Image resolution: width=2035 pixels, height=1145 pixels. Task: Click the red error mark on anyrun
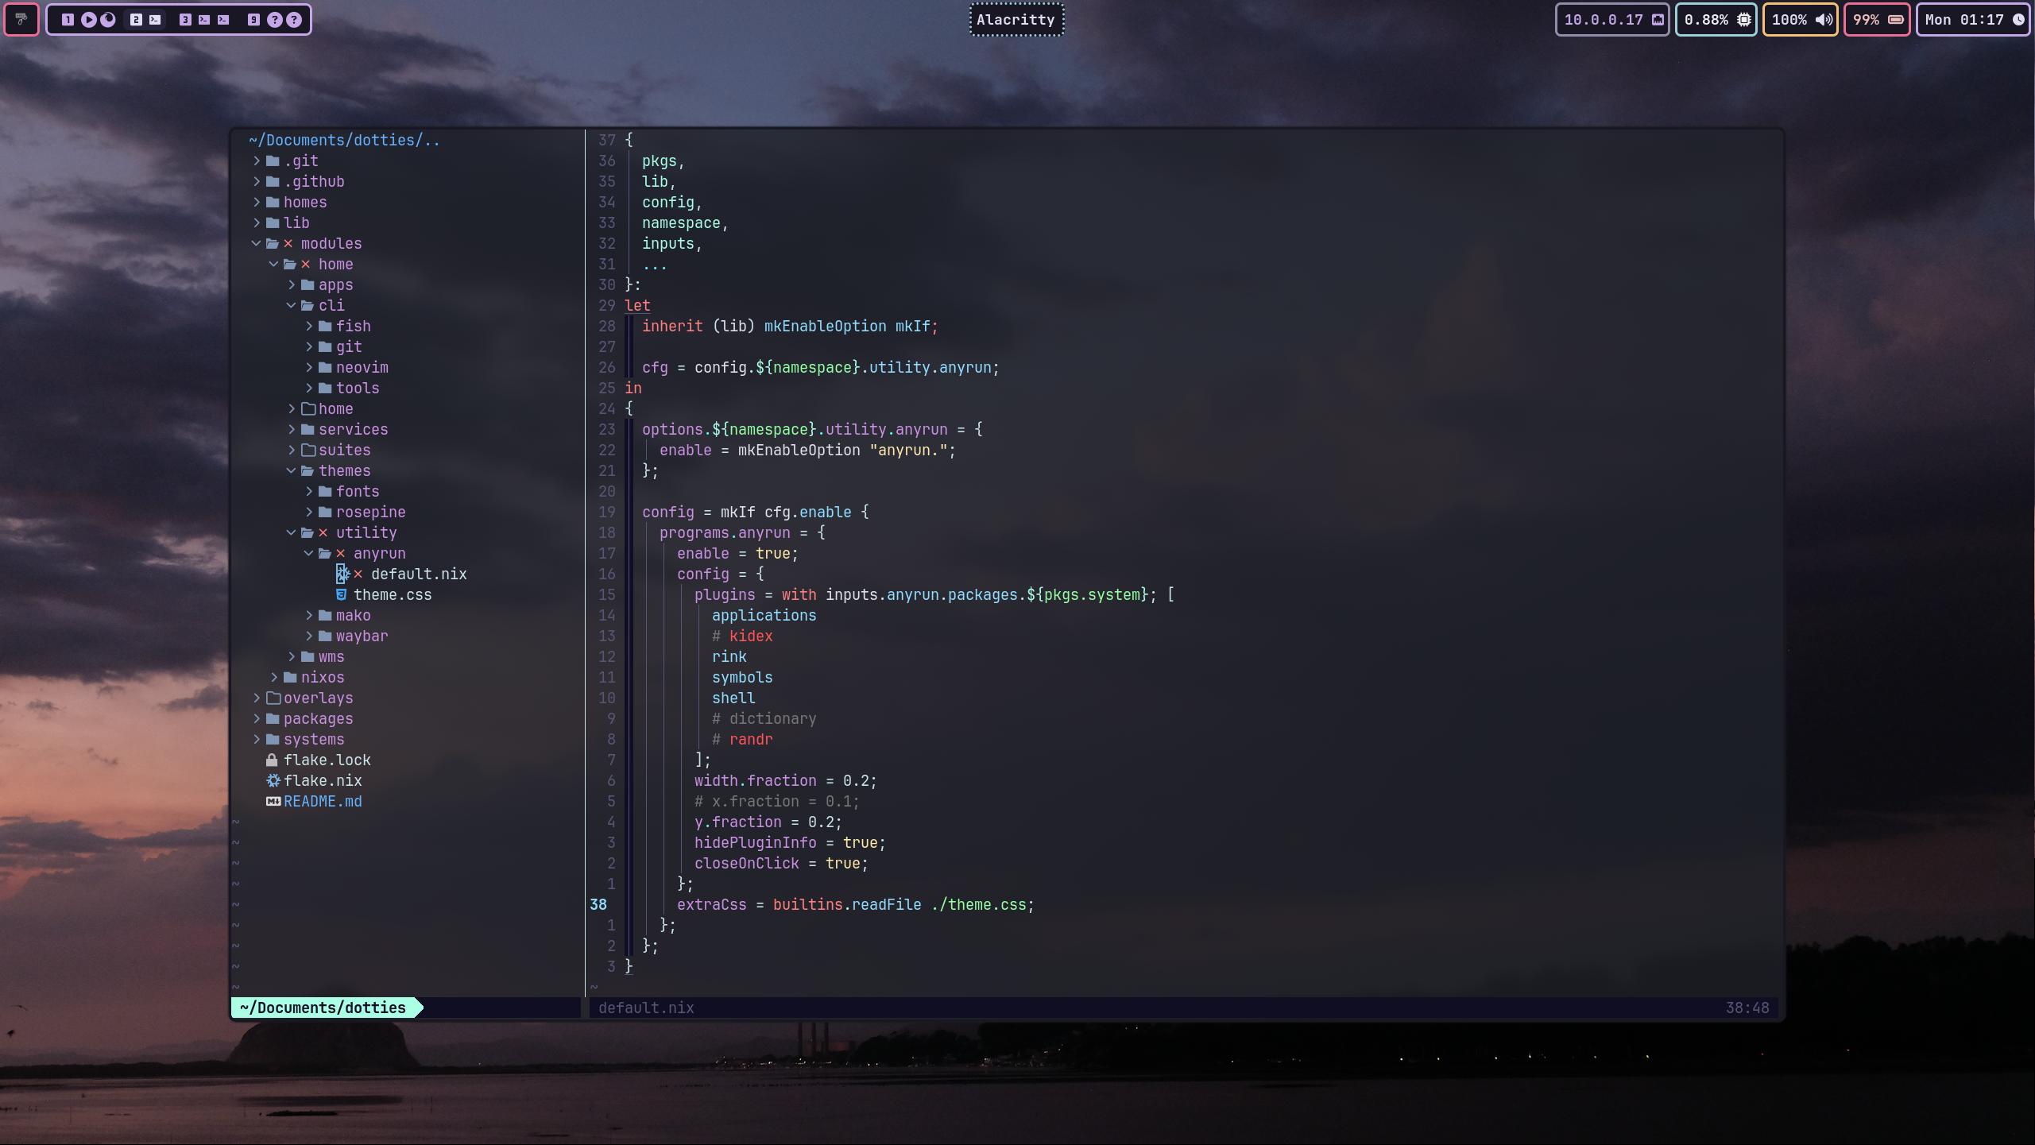coord(340,553)
